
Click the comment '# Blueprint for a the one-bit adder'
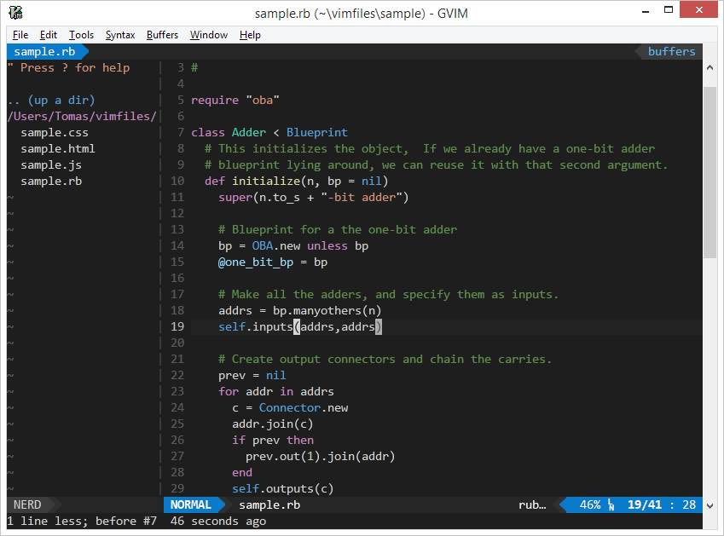338,230
